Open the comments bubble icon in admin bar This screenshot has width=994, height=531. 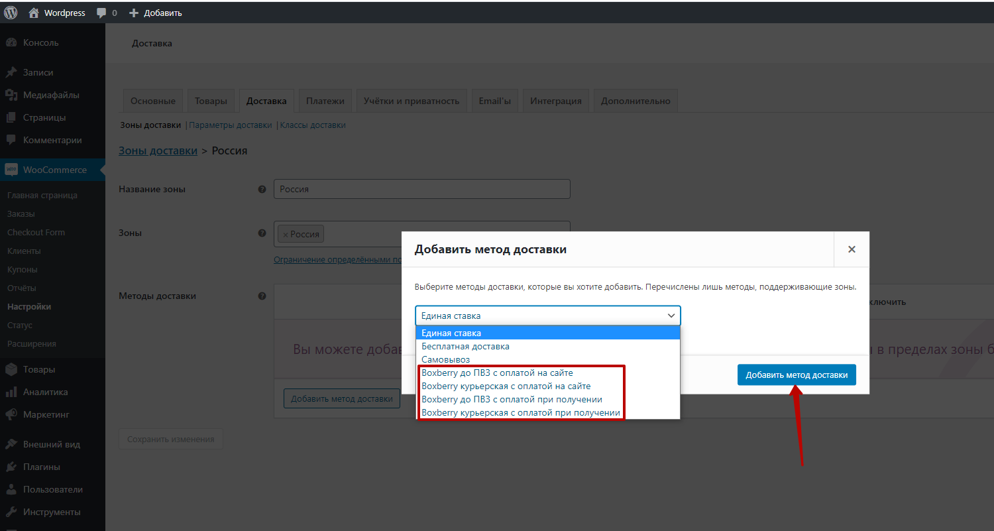click(101, 13)
